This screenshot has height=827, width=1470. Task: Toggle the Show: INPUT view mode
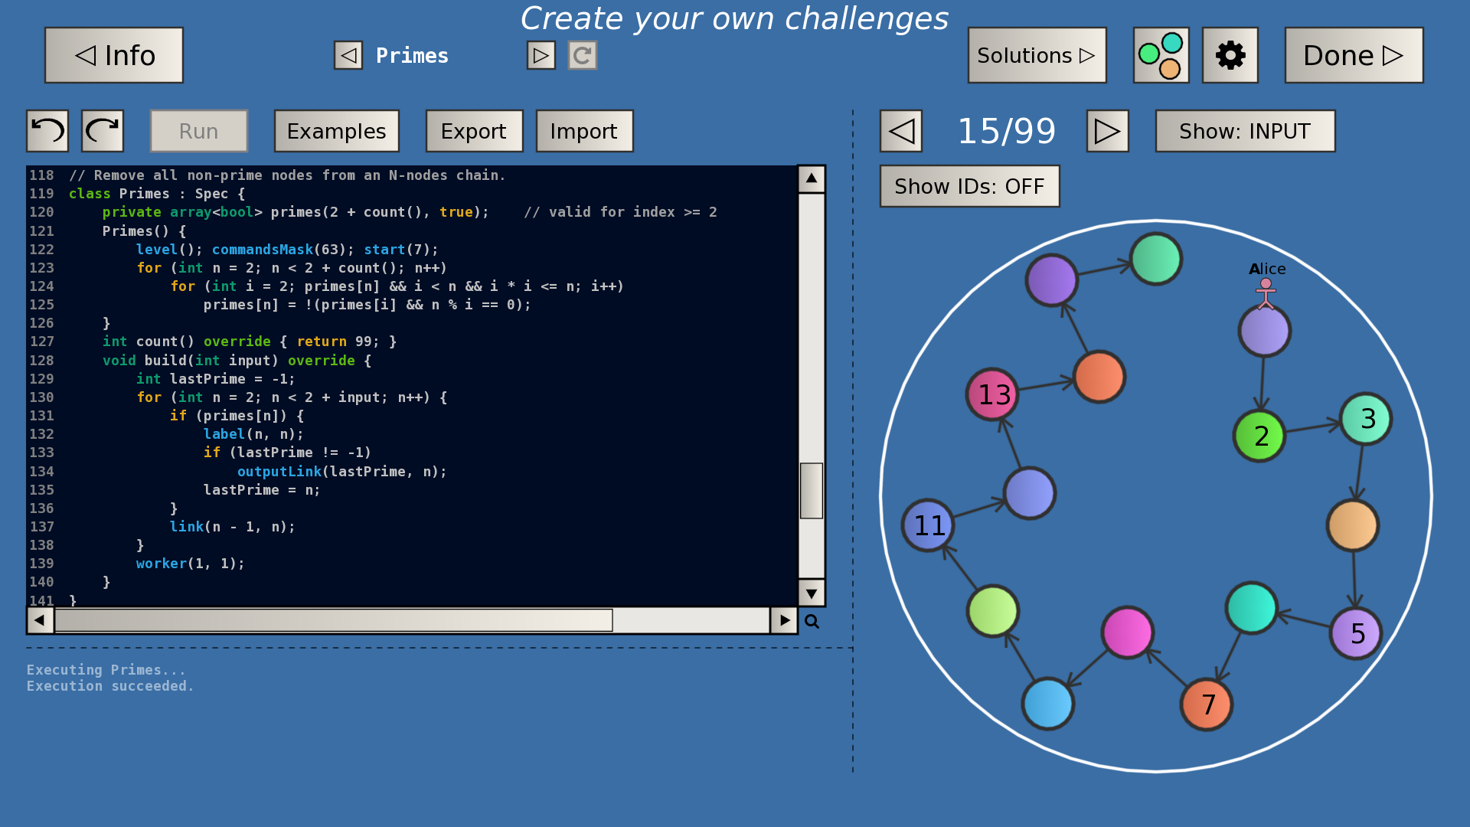click(1245, 131)
